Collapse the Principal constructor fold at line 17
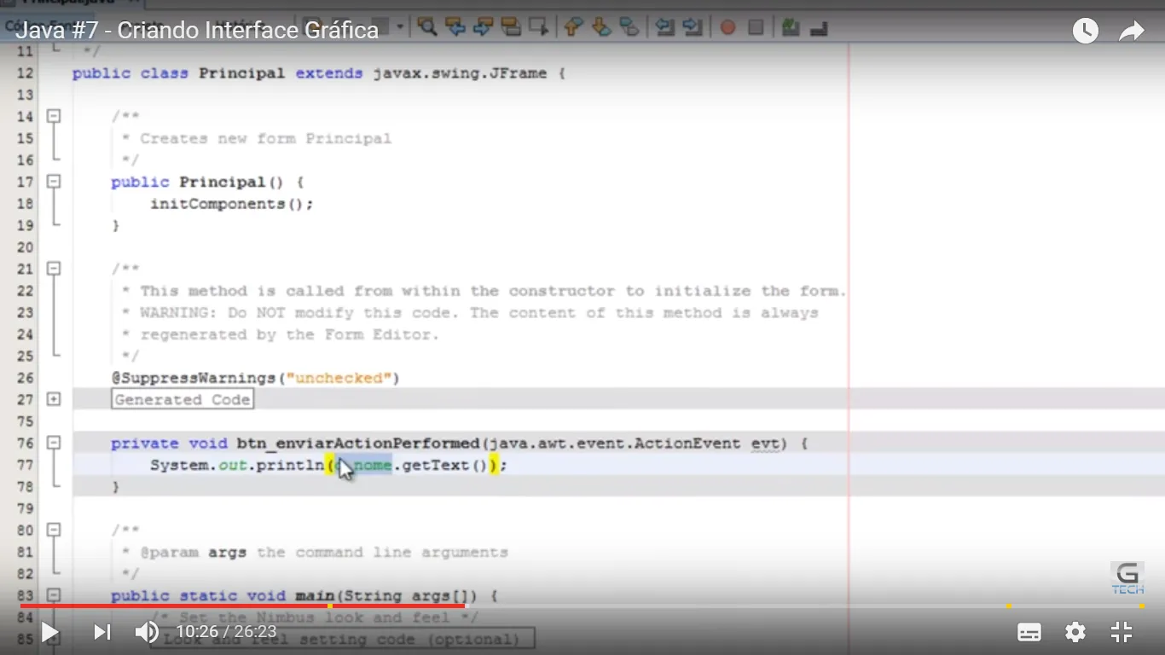 click(x=54, y=182)
